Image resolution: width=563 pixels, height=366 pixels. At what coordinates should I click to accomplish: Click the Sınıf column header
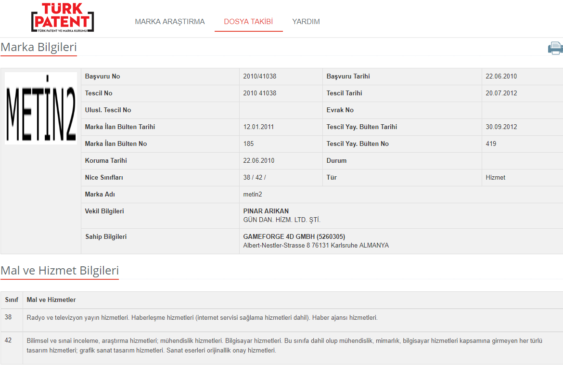coord(12,300)
